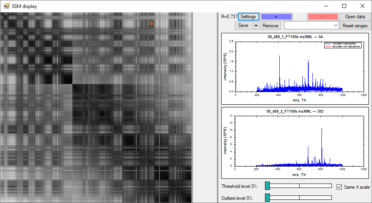The height and width of the screenshot is (203, 372).
Task: Click the chart legend in the upper spectrum
Action: [343, 45]
